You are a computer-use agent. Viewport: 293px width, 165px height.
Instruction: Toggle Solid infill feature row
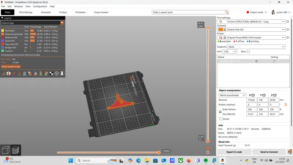29,41
